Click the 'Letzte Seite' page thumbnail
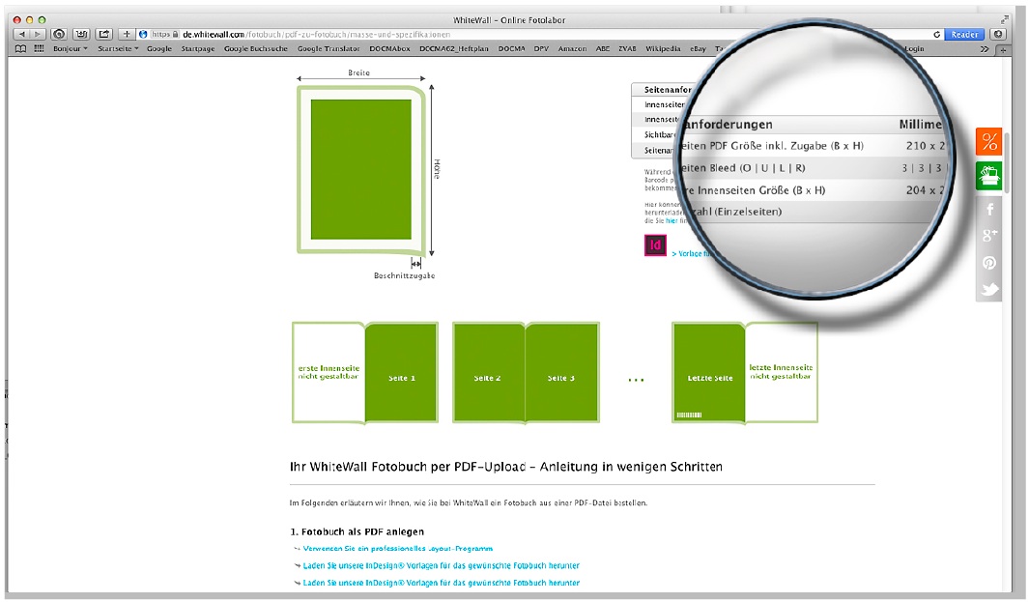This screenshot has width=1029, height=602. click(x=709, y=372)
